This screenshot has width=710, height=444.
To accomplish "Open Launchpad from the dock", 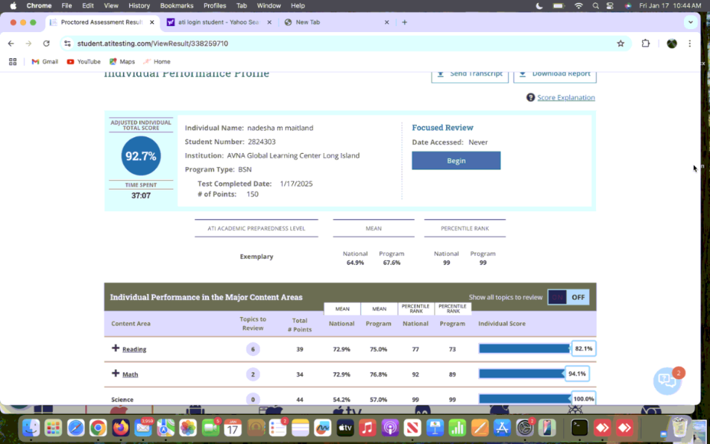I will pyautogui.click(x=54, y=428).
